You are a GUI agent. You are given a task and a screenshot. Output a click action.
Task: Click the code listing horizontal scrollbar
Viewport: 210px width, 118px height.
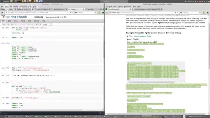pos(152,82)
